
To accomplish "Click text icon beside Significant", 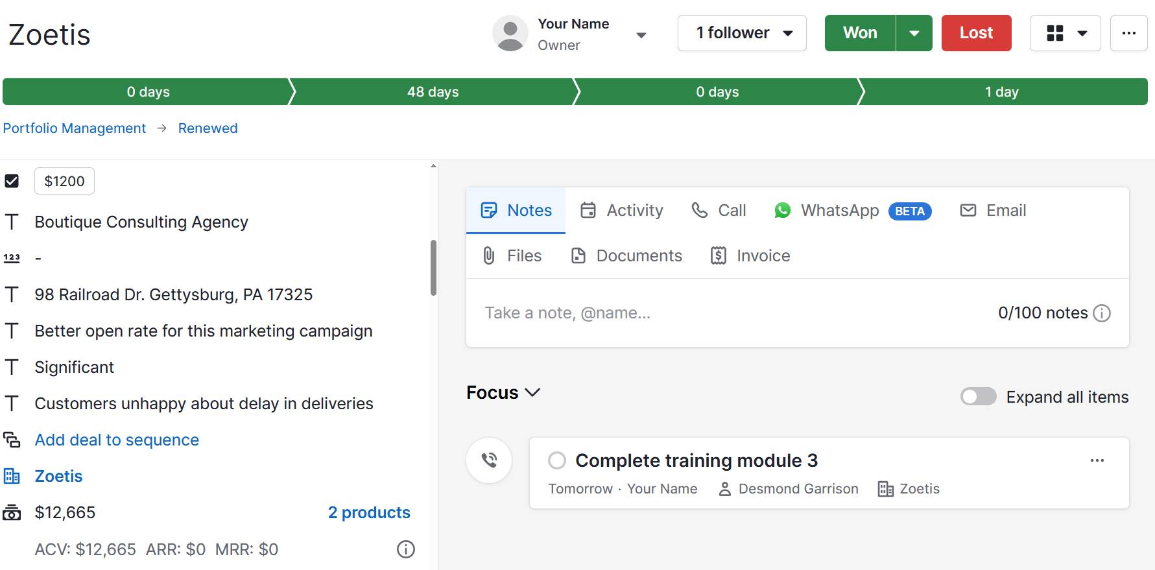I will (12, 367).
